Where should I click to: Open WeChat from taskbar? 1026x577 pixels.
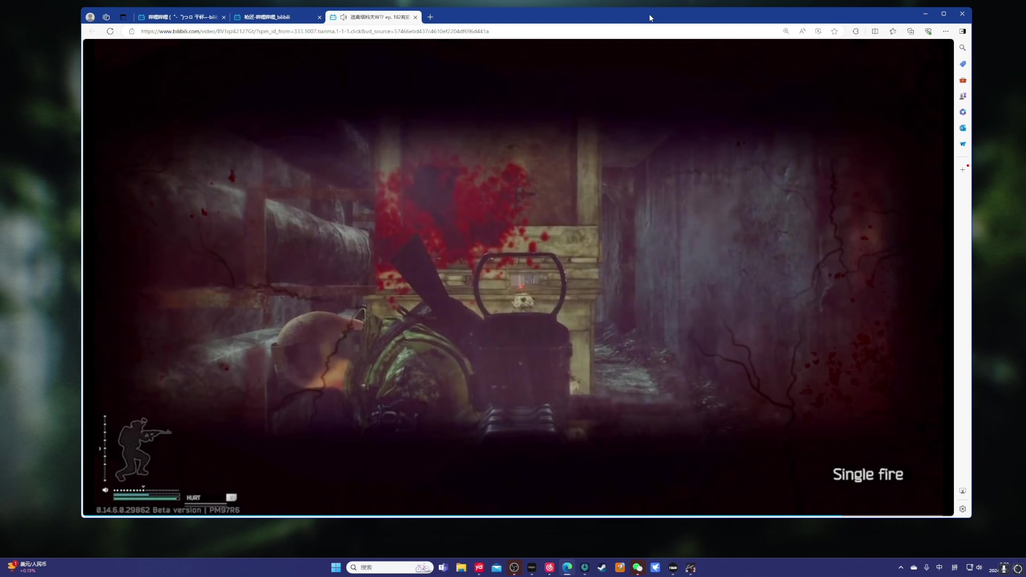pos(638,567)
